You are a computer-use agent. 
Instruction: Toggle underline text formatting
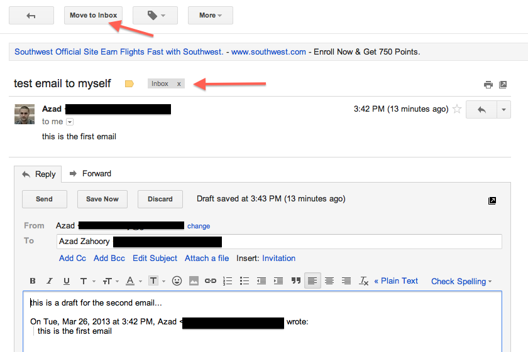tap(66, 281)
